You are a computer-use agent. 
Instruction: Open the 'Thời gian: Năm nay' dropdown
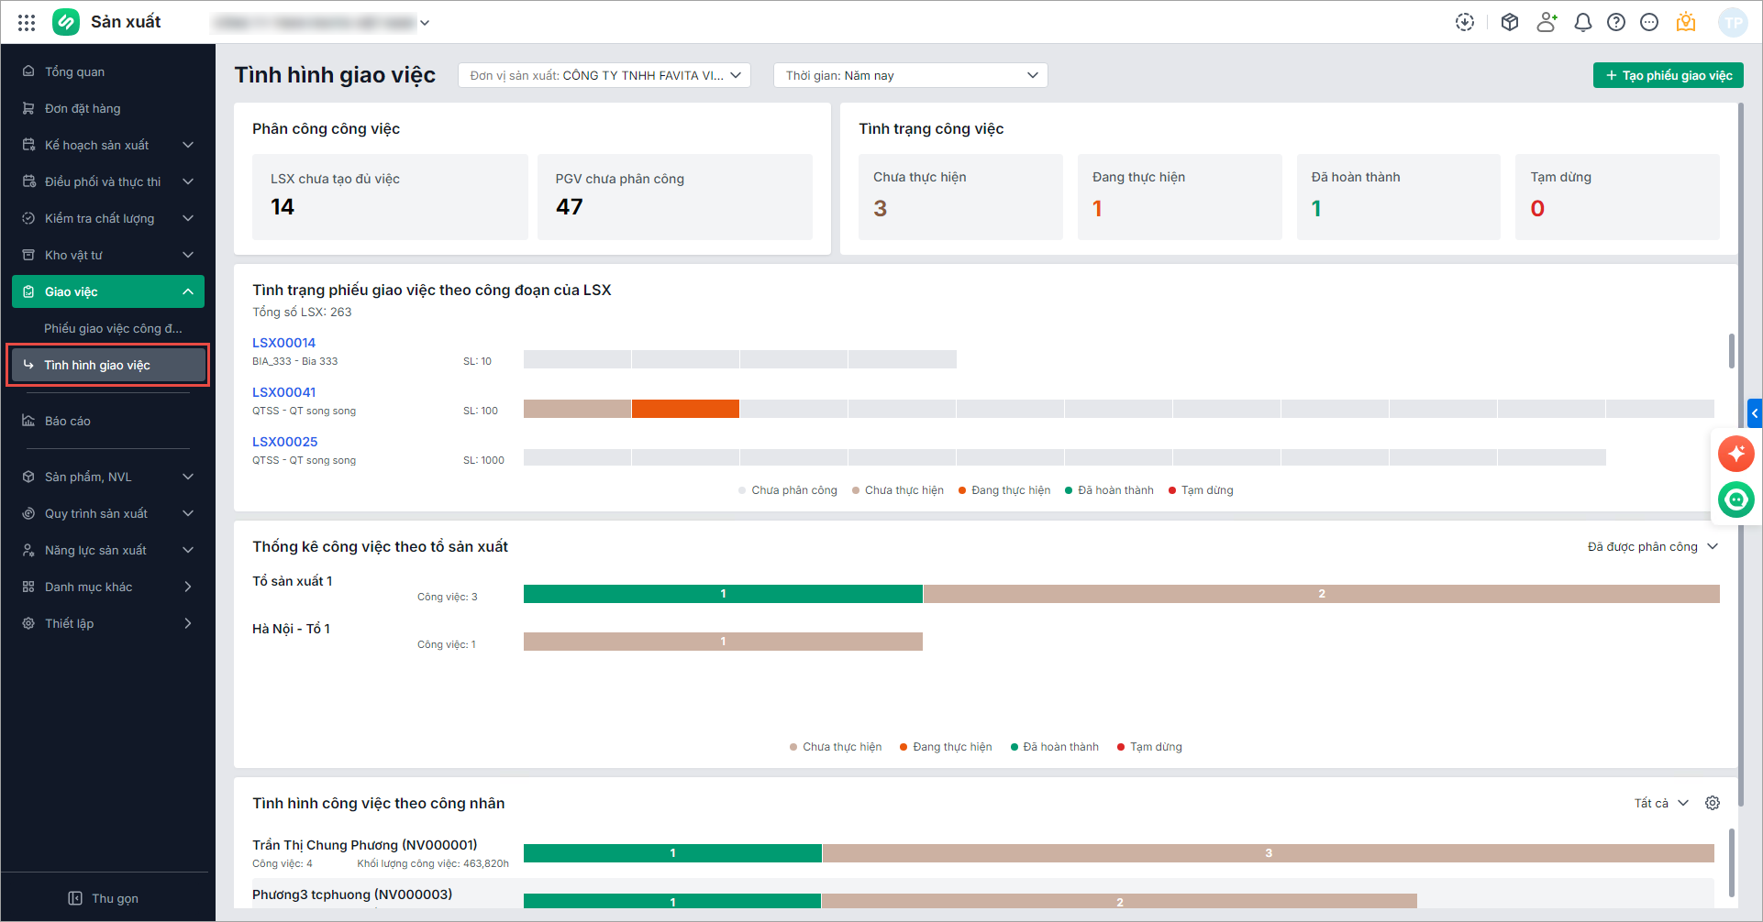tap(910, 75)
